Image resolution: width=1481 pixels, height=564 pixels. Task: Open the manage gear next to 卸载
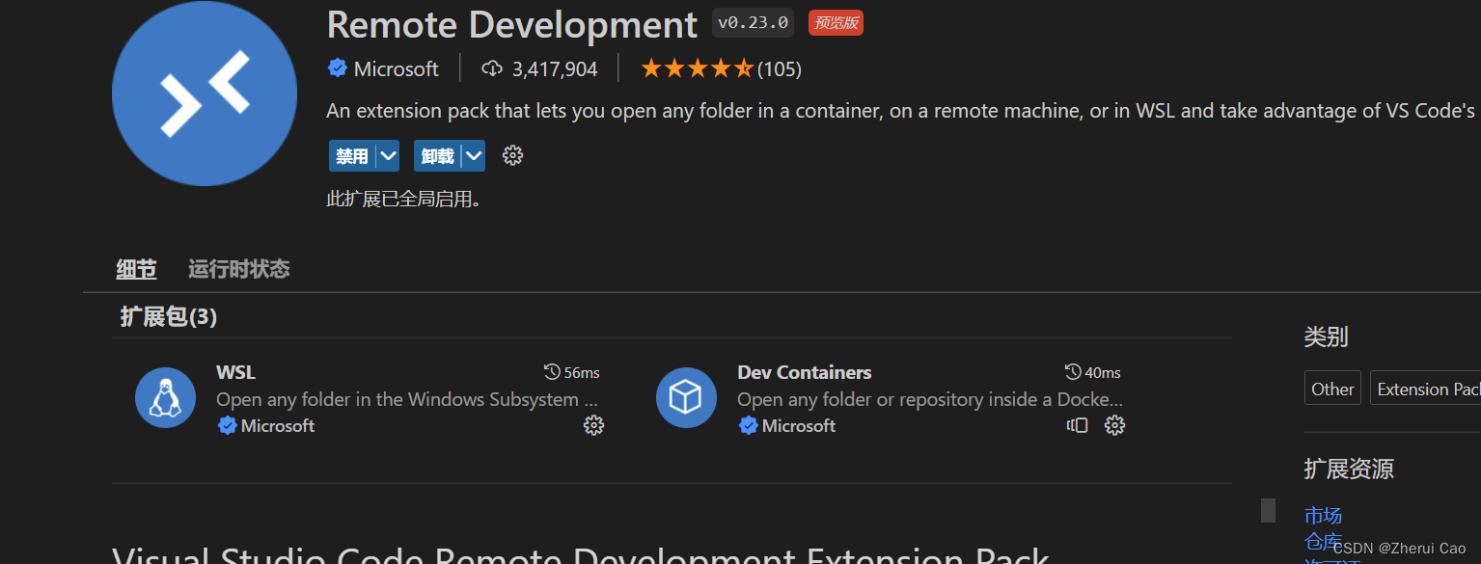513,155
